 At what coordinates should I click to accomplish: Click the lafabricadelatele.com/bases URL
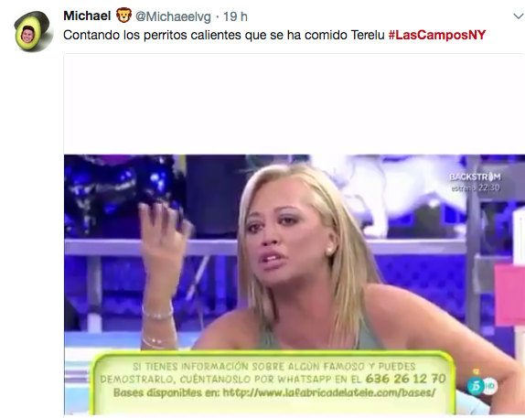(329, 392)
